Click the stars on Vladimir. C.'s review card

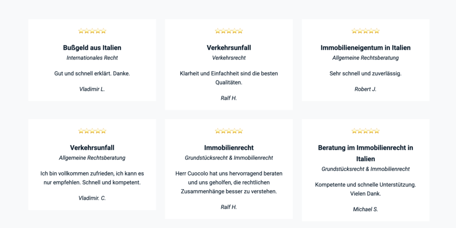coord(92,131)
